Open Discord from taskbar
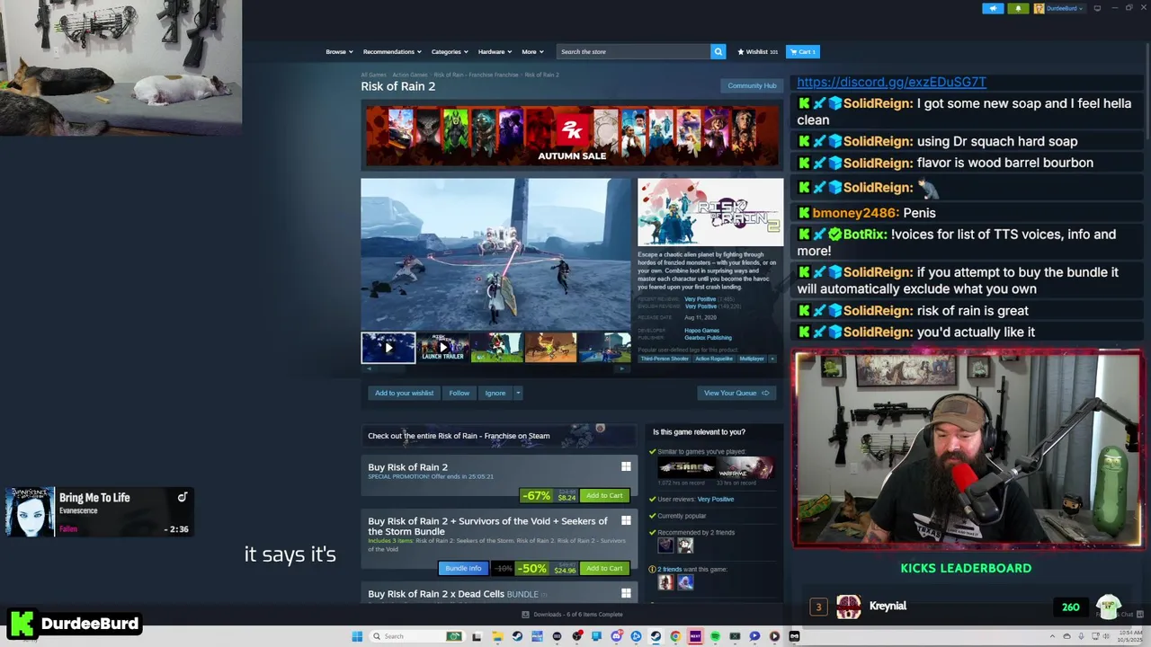1151x647 pixels. [x=616, y=636]
